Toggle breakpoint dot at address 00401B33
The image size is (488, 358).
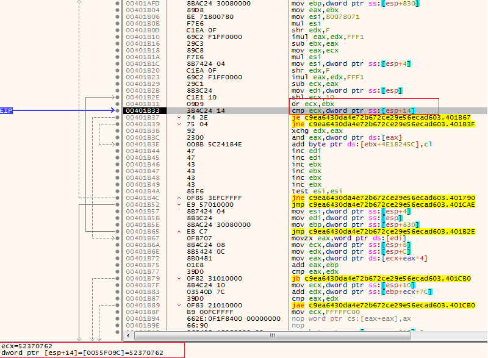point(117,110)
